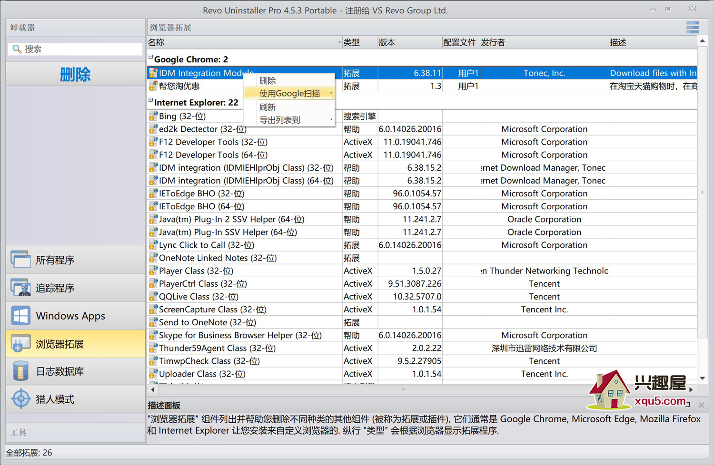Click the F12 Developer Tools (64-位) icon

[153, 155]
